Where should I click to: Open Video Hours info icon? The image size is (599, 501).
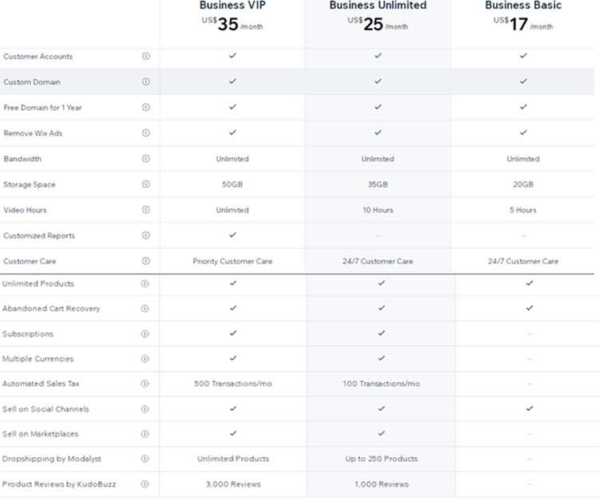tap(146, 210)
